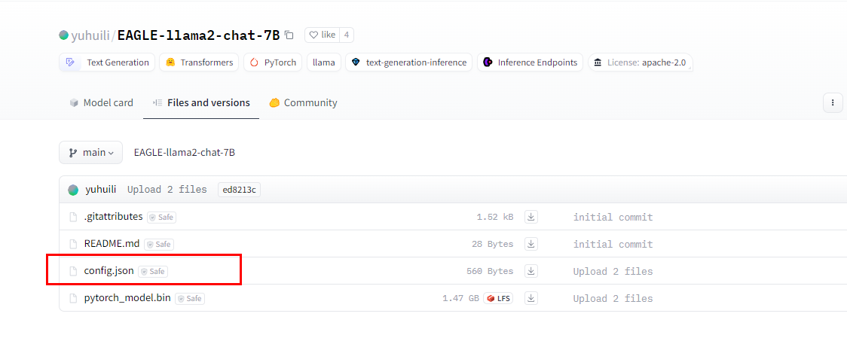Click the like count 4
The width and height of the screenshot is (847, 341).
click(x=346, y=35)
